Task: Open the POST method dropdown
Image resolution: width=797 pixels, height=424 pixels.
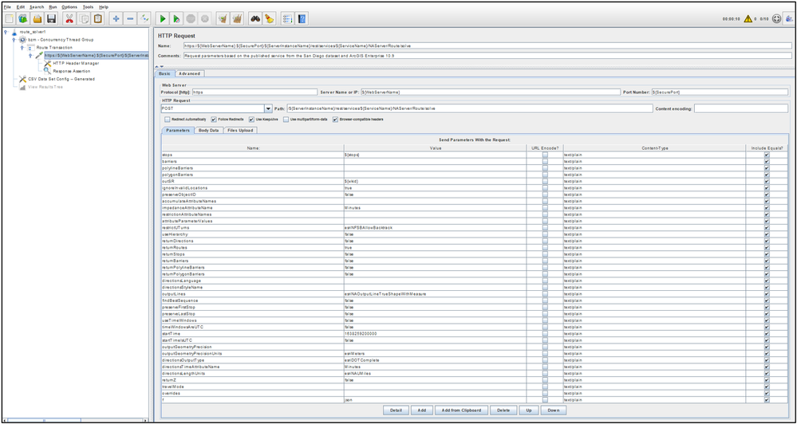Action: click(268, 108)
